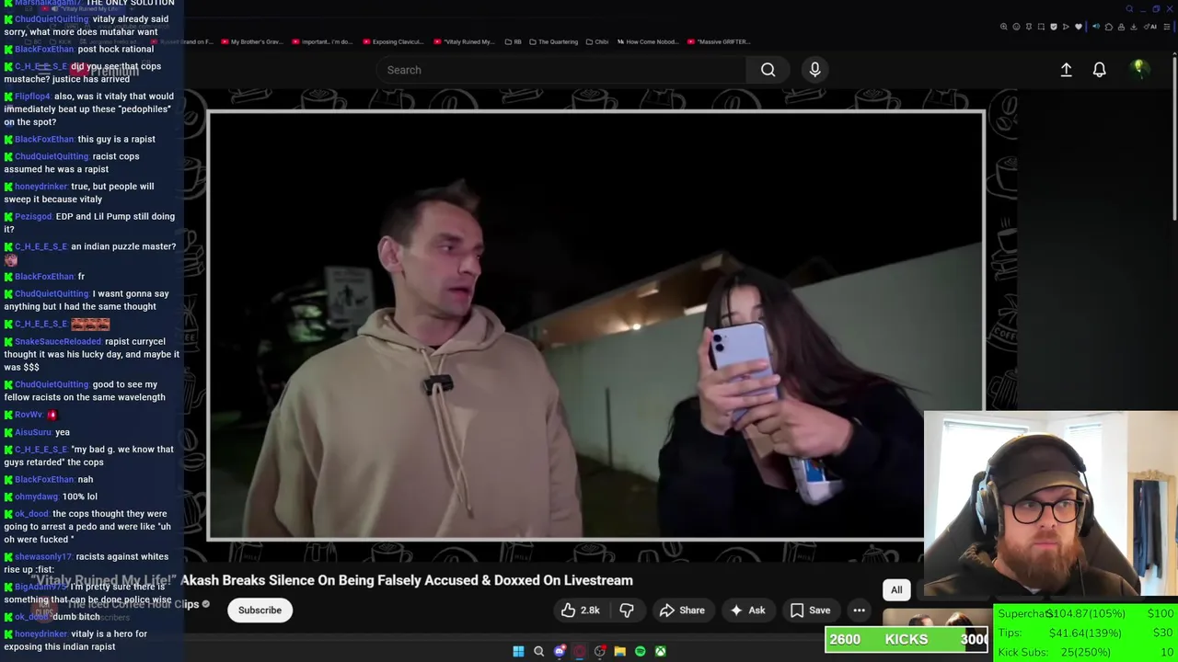Open the browser profile account icon
This screenshot has width=1178, height=662.
pos(1121,27)
